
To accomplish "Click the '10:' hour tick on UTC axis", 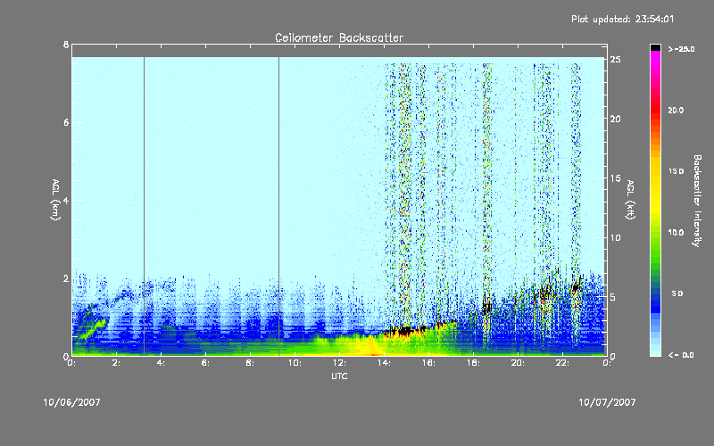I will (x=295, y=363).
